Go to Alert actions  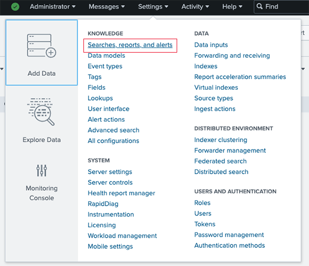[x=106, y=120]
